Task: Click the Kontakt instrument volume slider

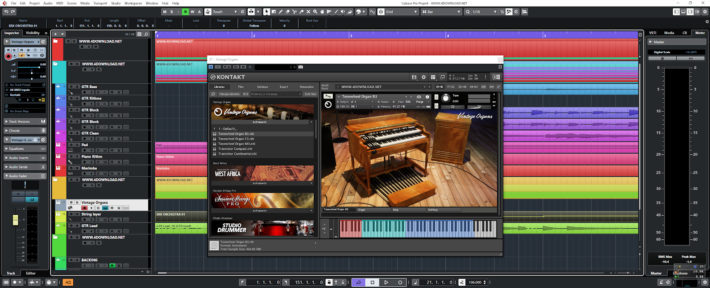Action: 478,107
